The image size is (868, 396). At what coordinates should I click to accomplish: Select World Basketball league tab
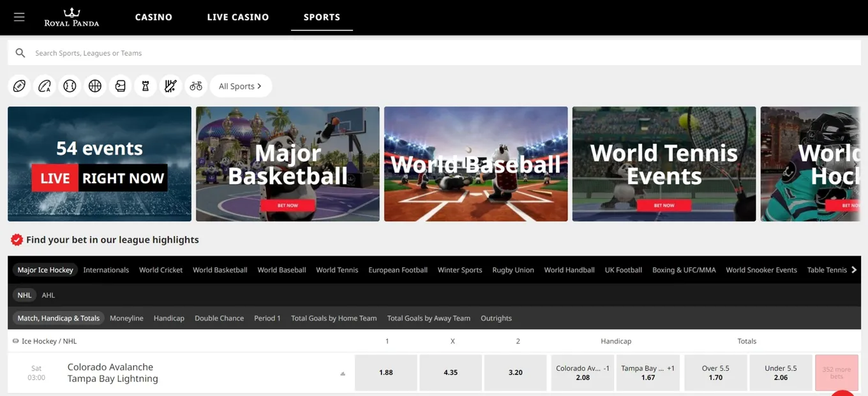220,270
